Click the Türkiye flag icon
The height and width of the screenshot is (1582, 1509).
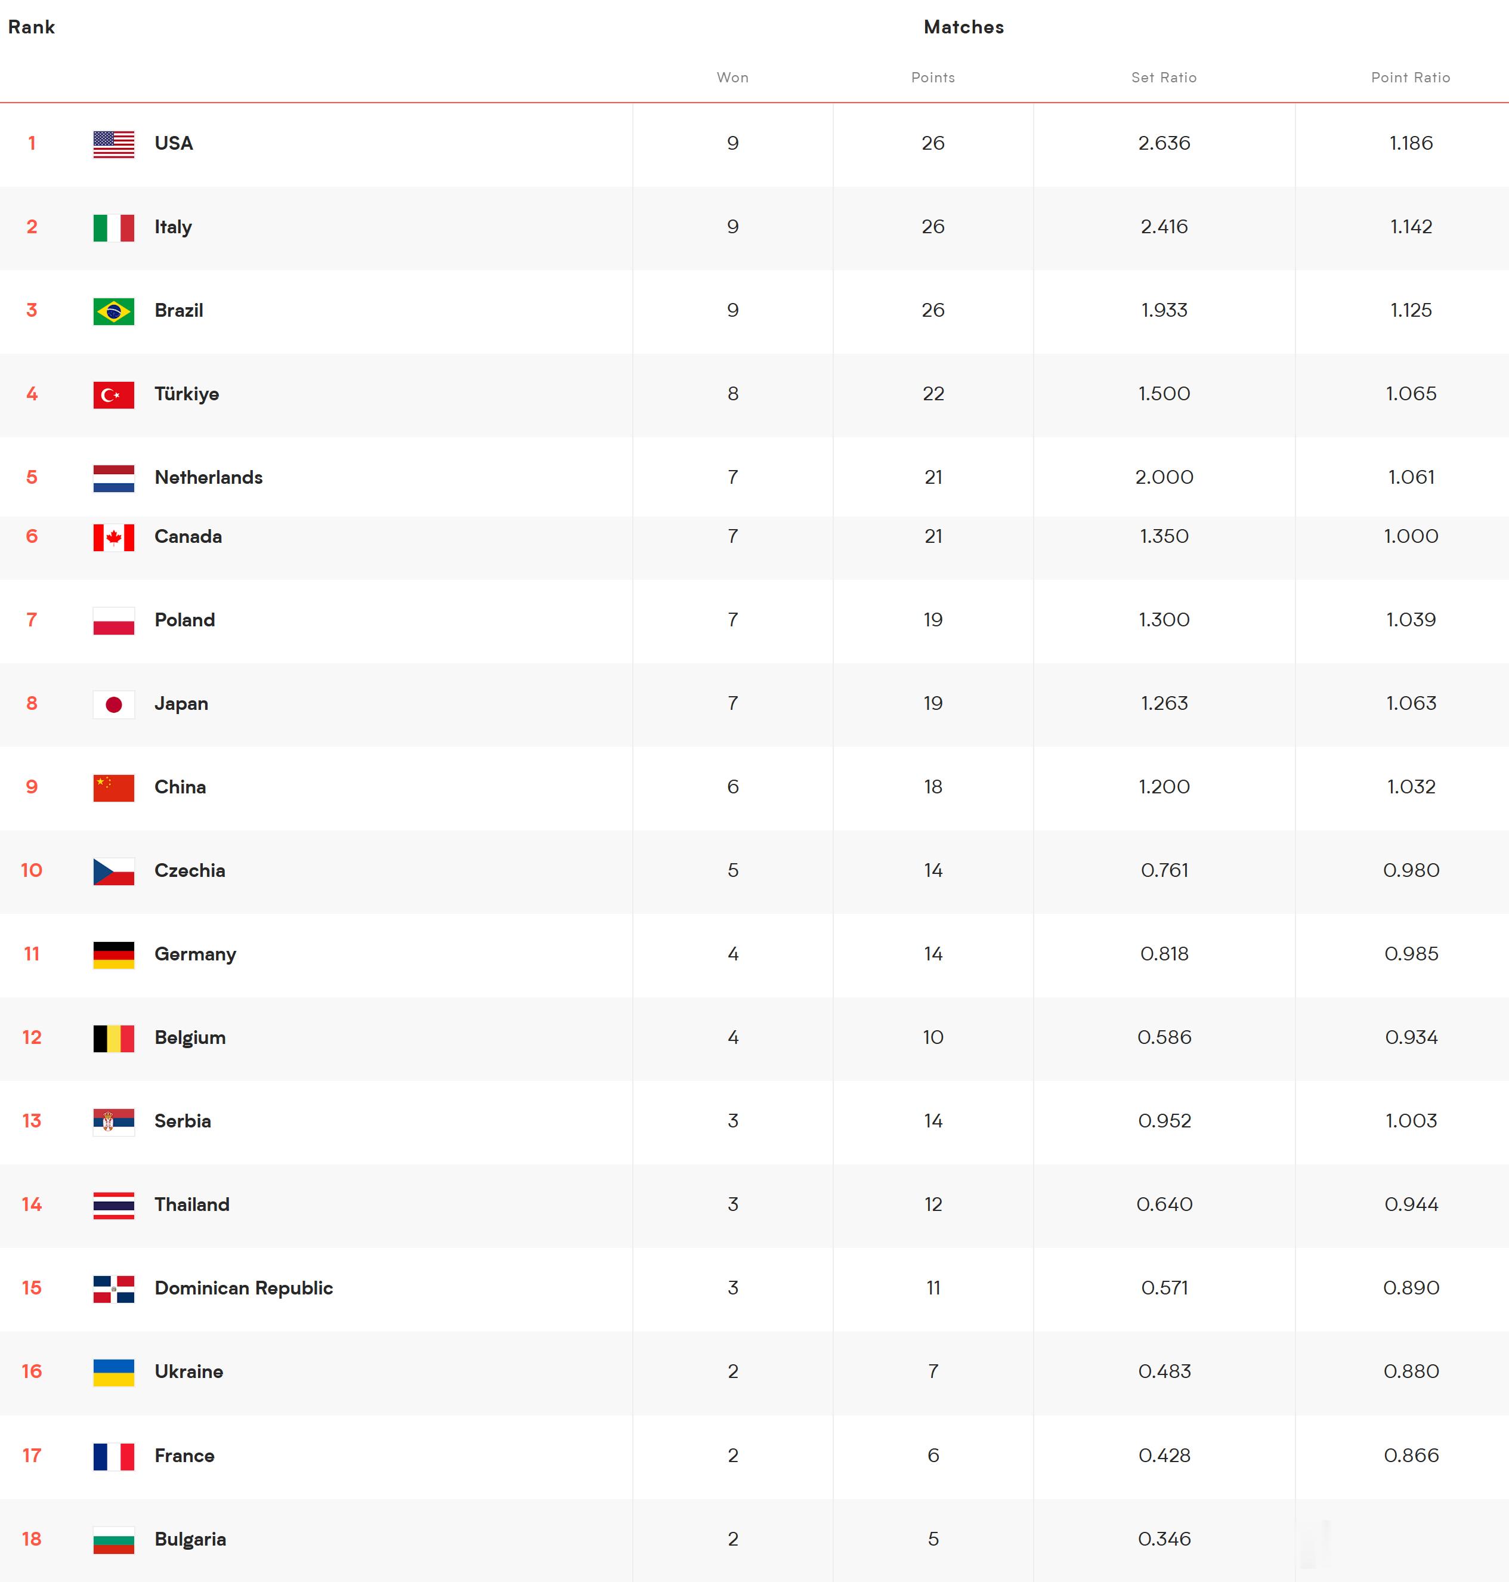point(113,395)
